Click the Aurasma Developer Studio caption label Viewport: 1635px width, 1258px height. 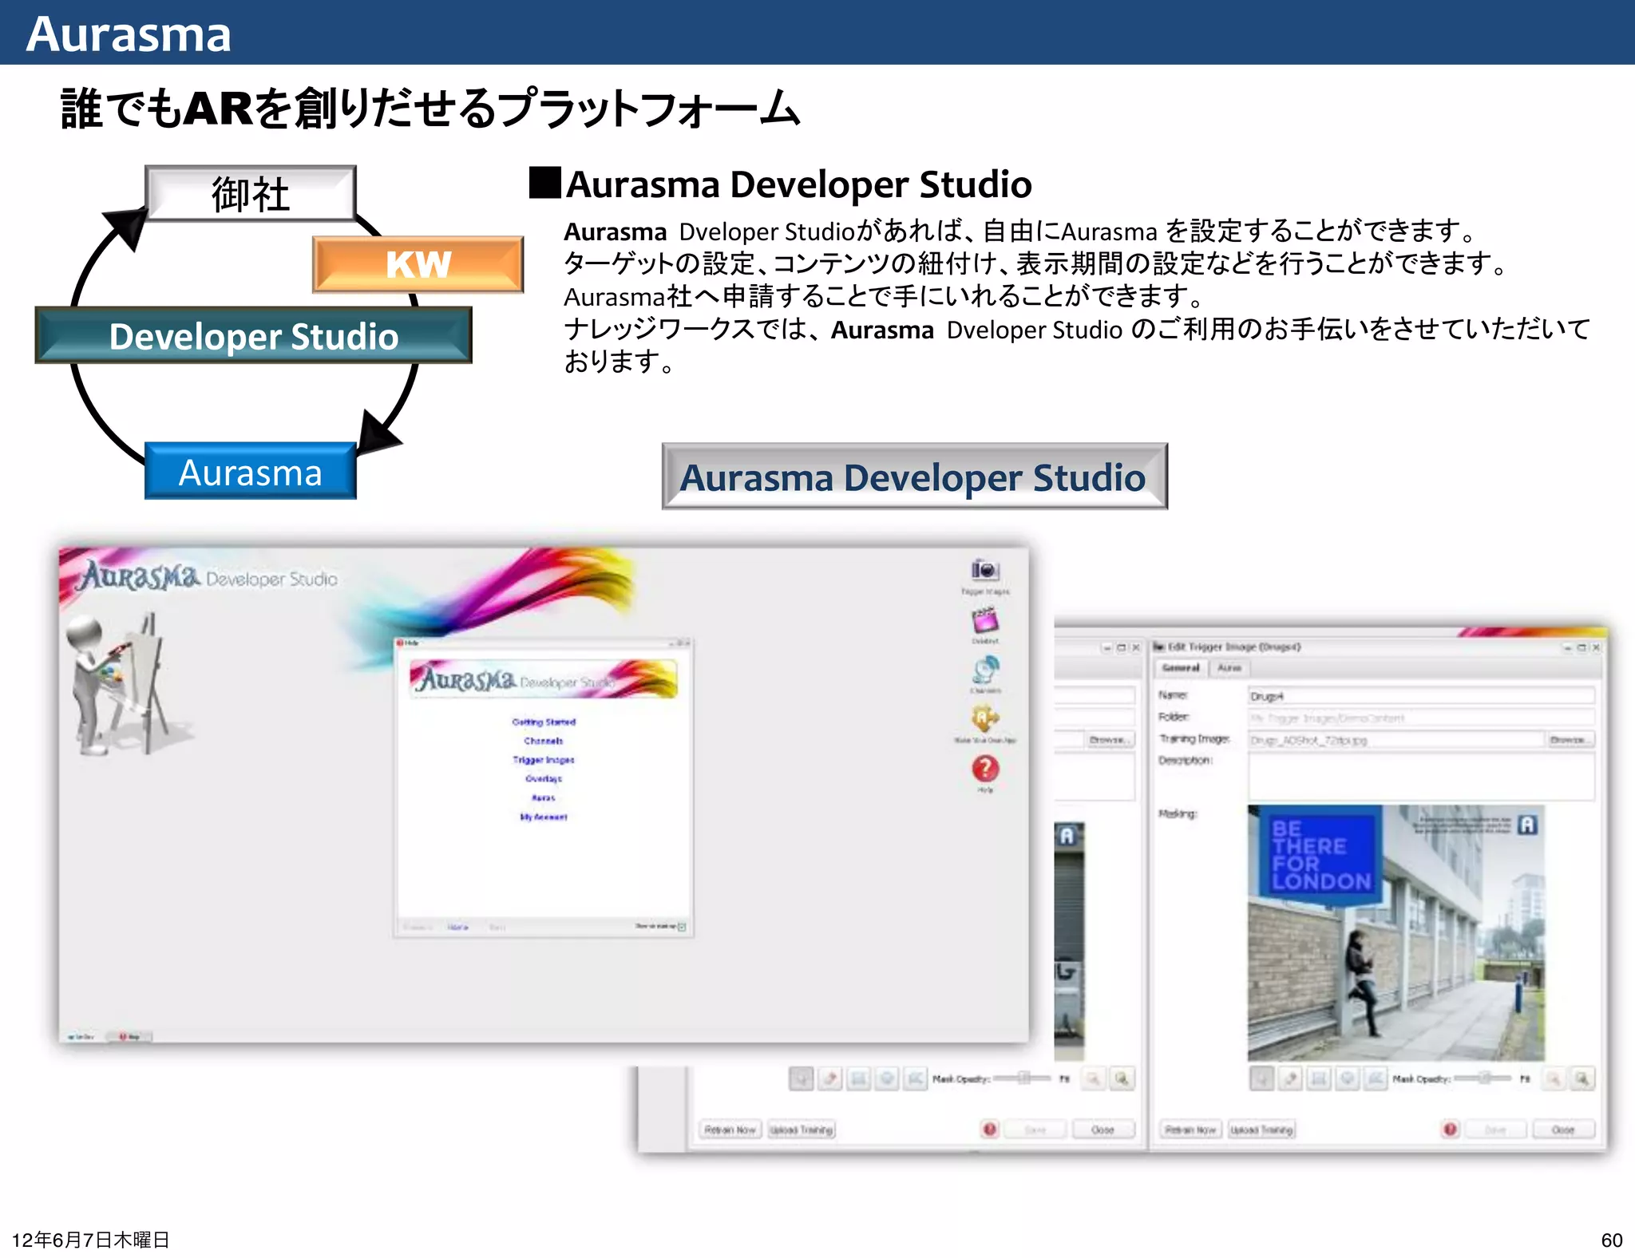click(914, 477)
